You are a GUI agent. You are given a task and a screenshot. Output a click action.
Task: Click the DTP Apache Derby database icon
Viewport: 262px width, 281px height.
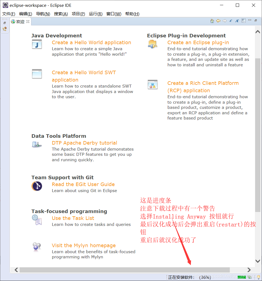click(37, 144)
